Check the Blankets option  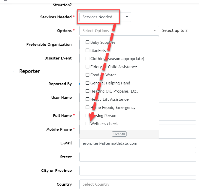(x=87, y=50)
